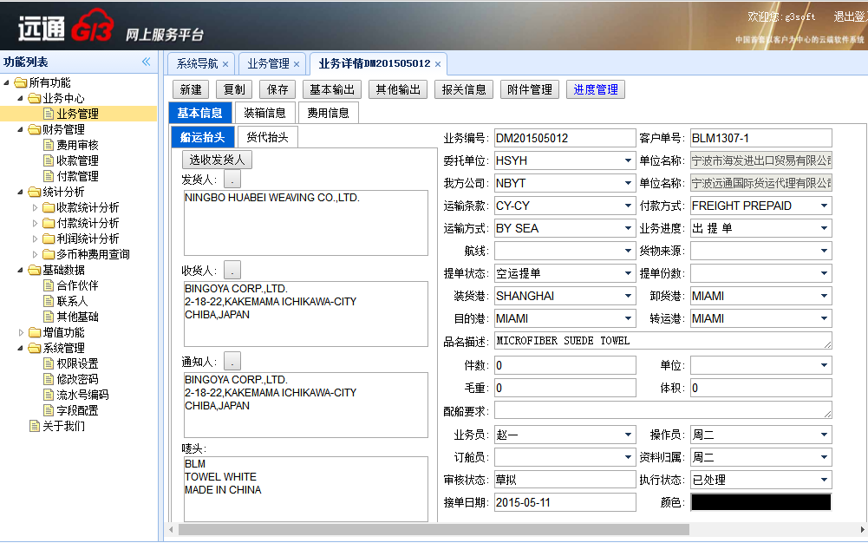The height and width of the screenshot is (543, 868).
Task: Click the horizontal scrollbar thumb
Action: pyautogui.click(x=434, y=530)
